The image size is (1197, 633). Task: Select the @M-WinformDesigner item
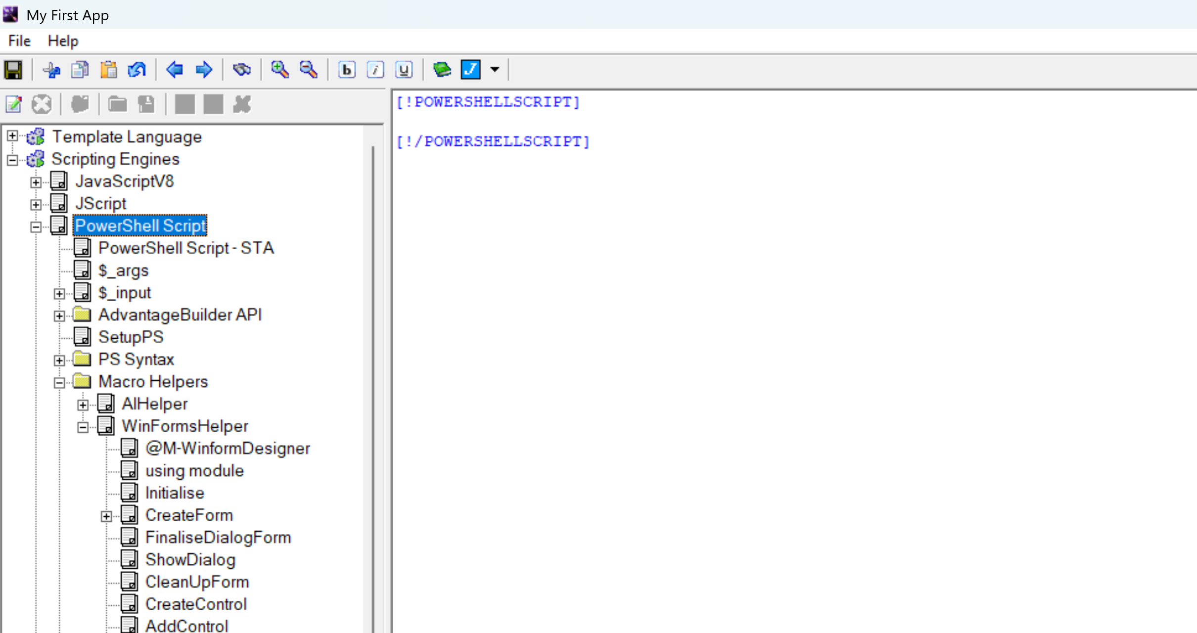[228, 448]
